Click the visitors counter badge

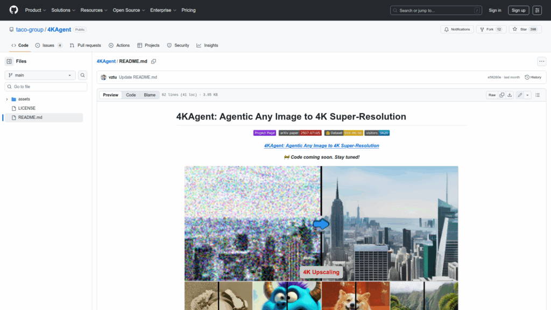point(377,133)
